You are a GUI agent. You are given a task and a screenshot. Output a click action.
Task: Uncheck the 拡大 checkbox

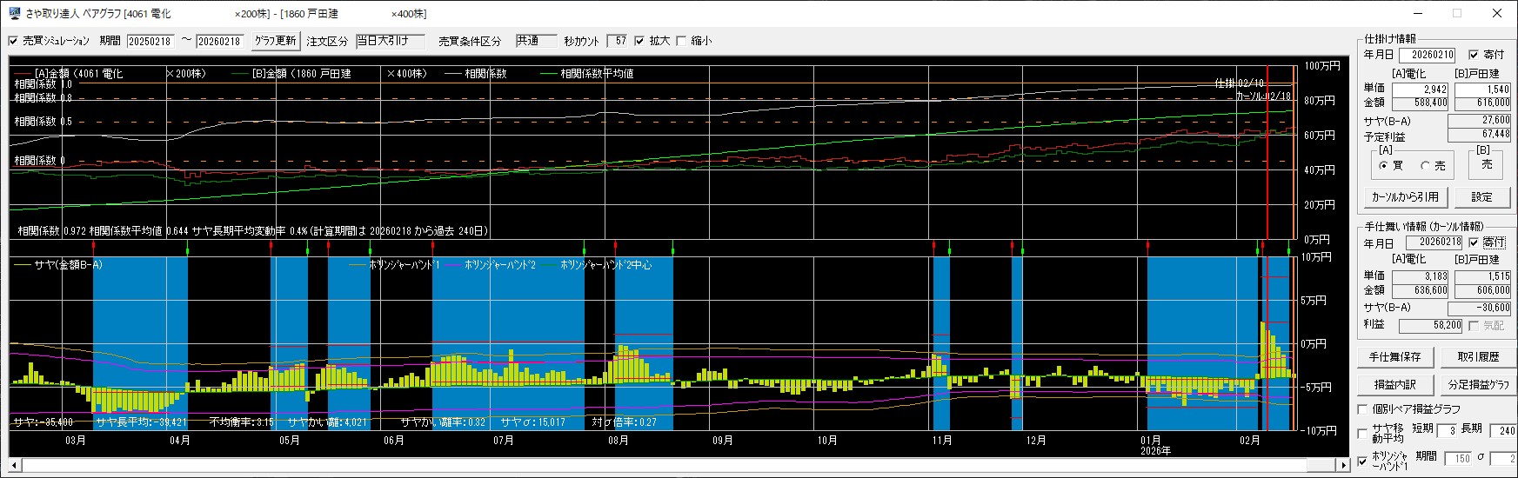pos(639,41)
